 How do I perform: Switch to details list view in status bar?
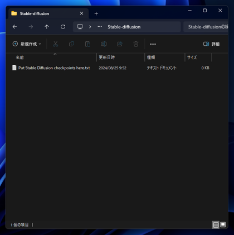[216, 225]
